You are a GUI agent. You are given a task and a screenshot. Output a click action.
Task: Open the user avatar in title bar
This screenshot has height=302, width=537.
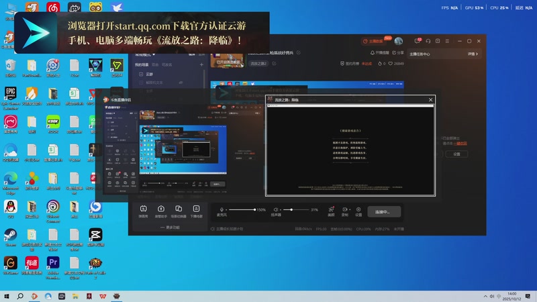click(x=398, y=41)
